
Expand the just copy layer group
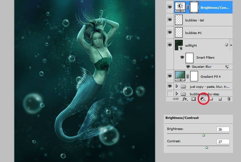177,87
